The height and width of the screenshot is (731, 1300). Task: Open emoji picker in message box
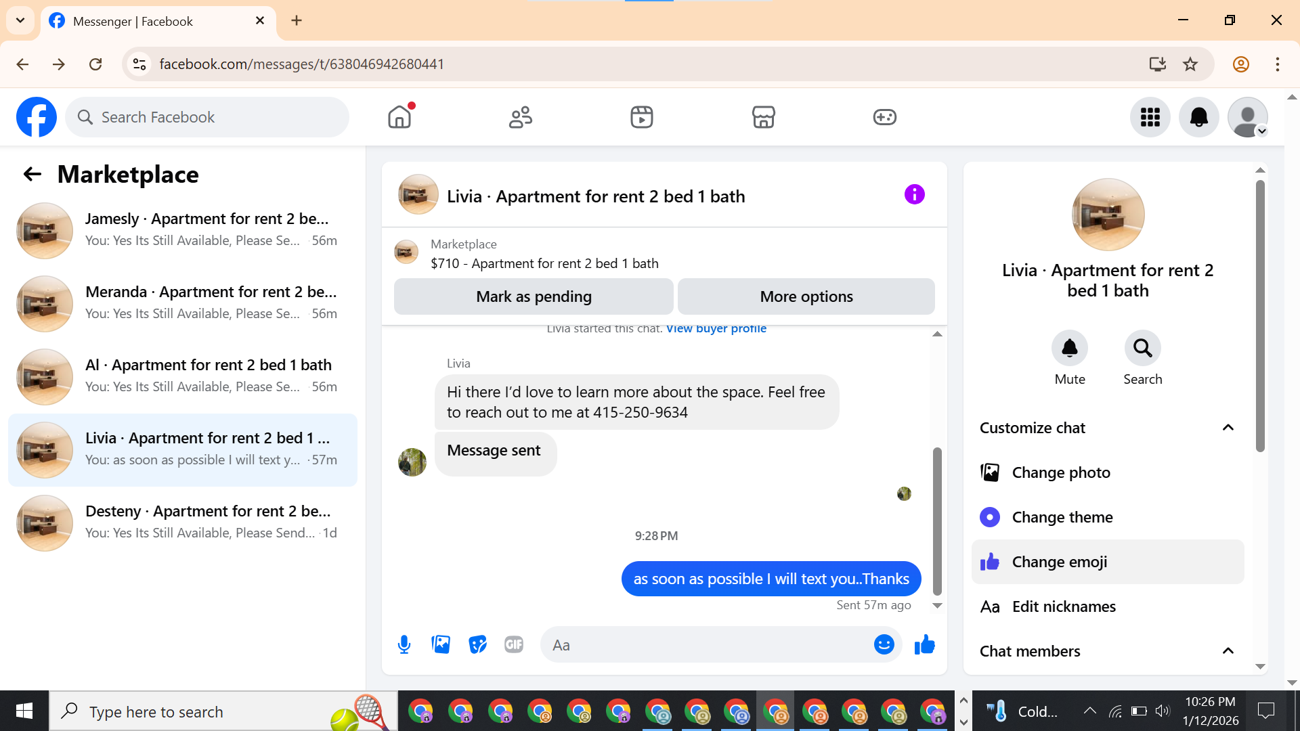click(x=884, y=644)
